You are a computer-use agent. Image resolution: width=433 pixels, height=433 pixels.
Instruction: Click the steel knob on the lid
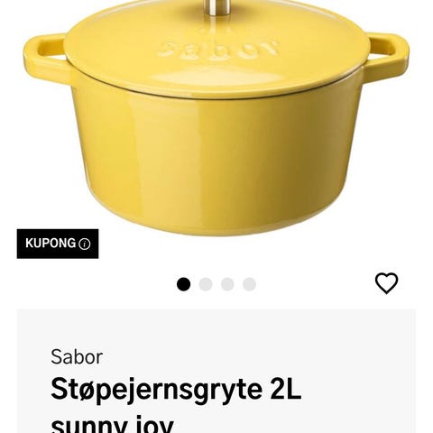pos(217,7)
